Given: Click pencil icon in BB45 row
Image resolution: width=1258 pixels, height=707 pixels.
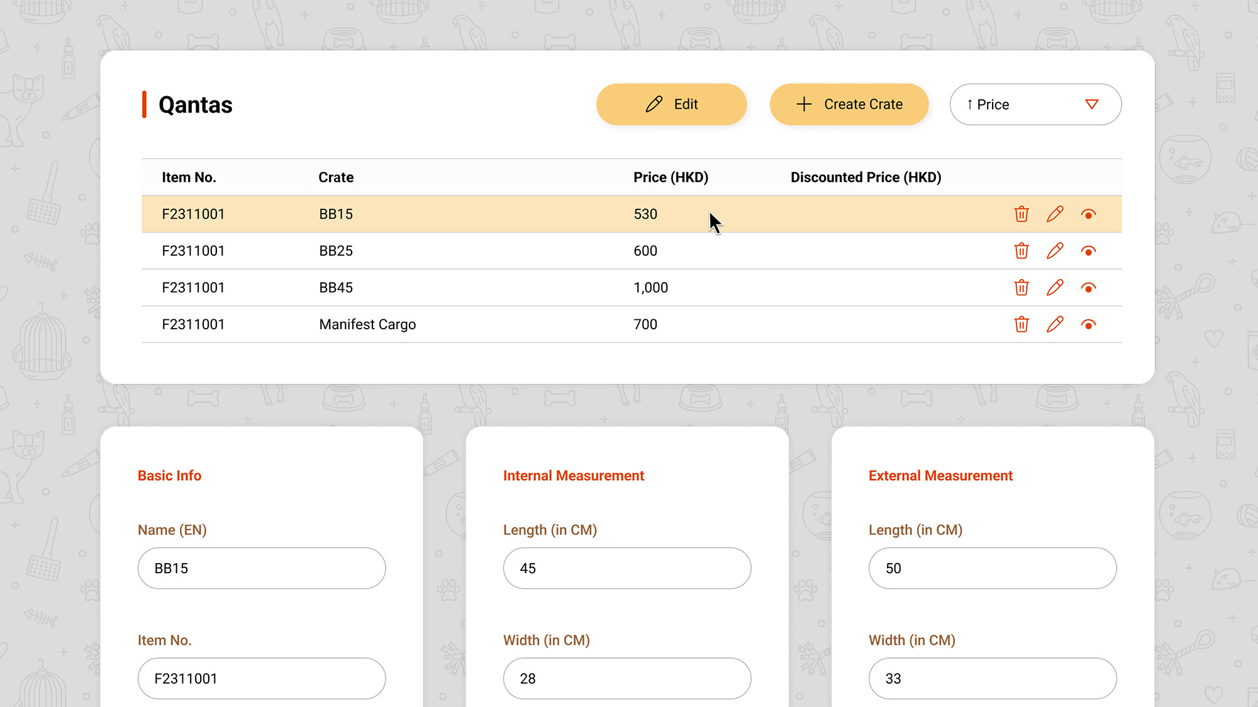Looking at the screenshot, I should pyautogui.click(x=1055, y=288).
